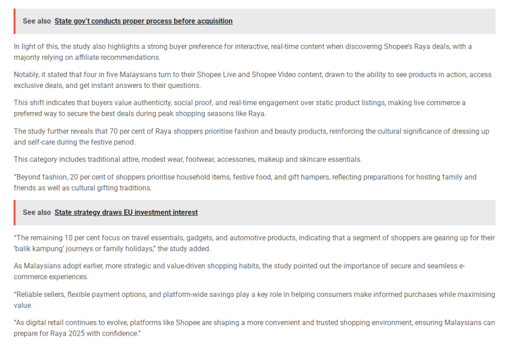The width and height of the screenshot is (507, 345).
Task: Open 'State strategy draws EU investment interest' link
Action: coord(126,213)
